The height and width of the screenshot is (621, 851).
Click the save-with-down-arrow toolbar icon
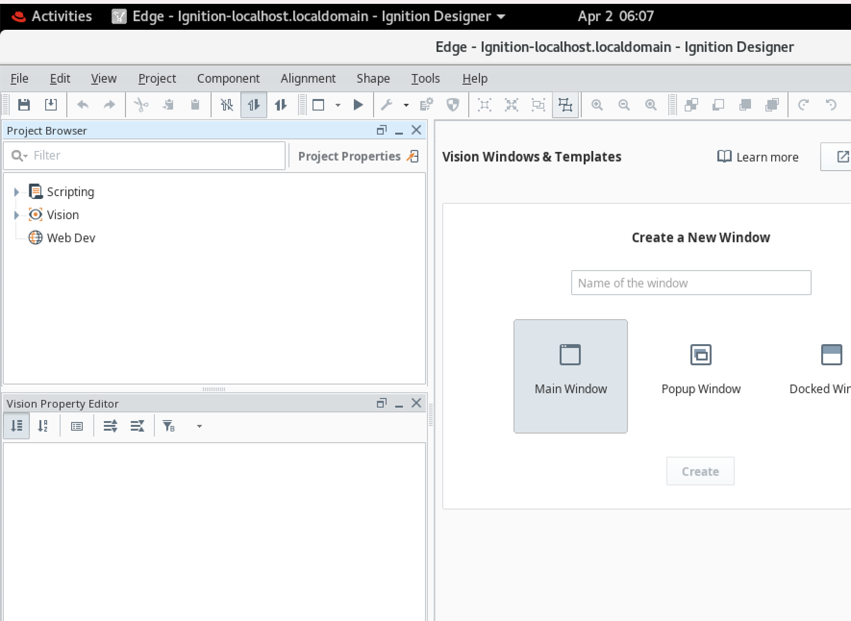pos(51,105)
